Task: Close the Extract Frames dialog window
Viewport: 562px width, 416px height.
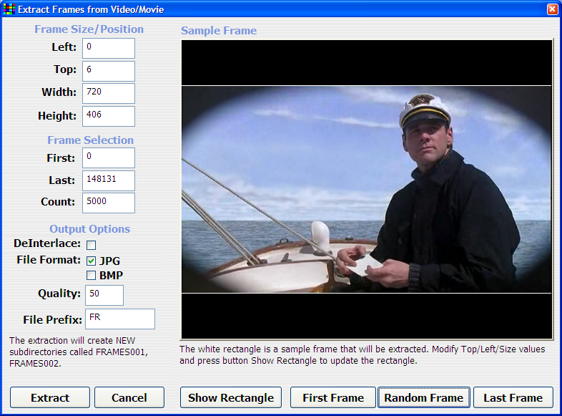Action: pos(552,9)
